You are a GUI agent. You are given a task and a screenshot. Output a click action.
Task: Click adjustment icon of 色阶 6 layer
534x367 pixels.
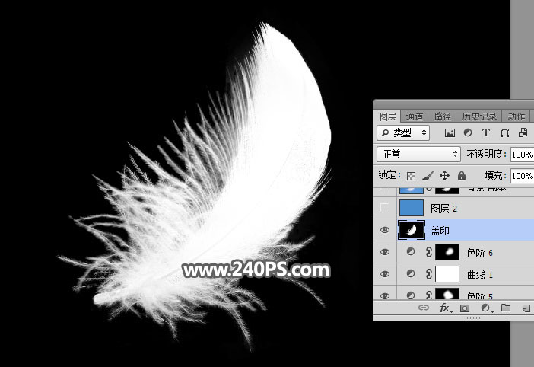coord(411,252)
